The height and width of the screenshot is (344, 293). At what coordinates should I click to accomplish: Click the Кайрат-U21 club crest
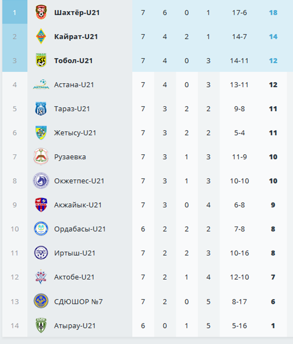(41, 36)
